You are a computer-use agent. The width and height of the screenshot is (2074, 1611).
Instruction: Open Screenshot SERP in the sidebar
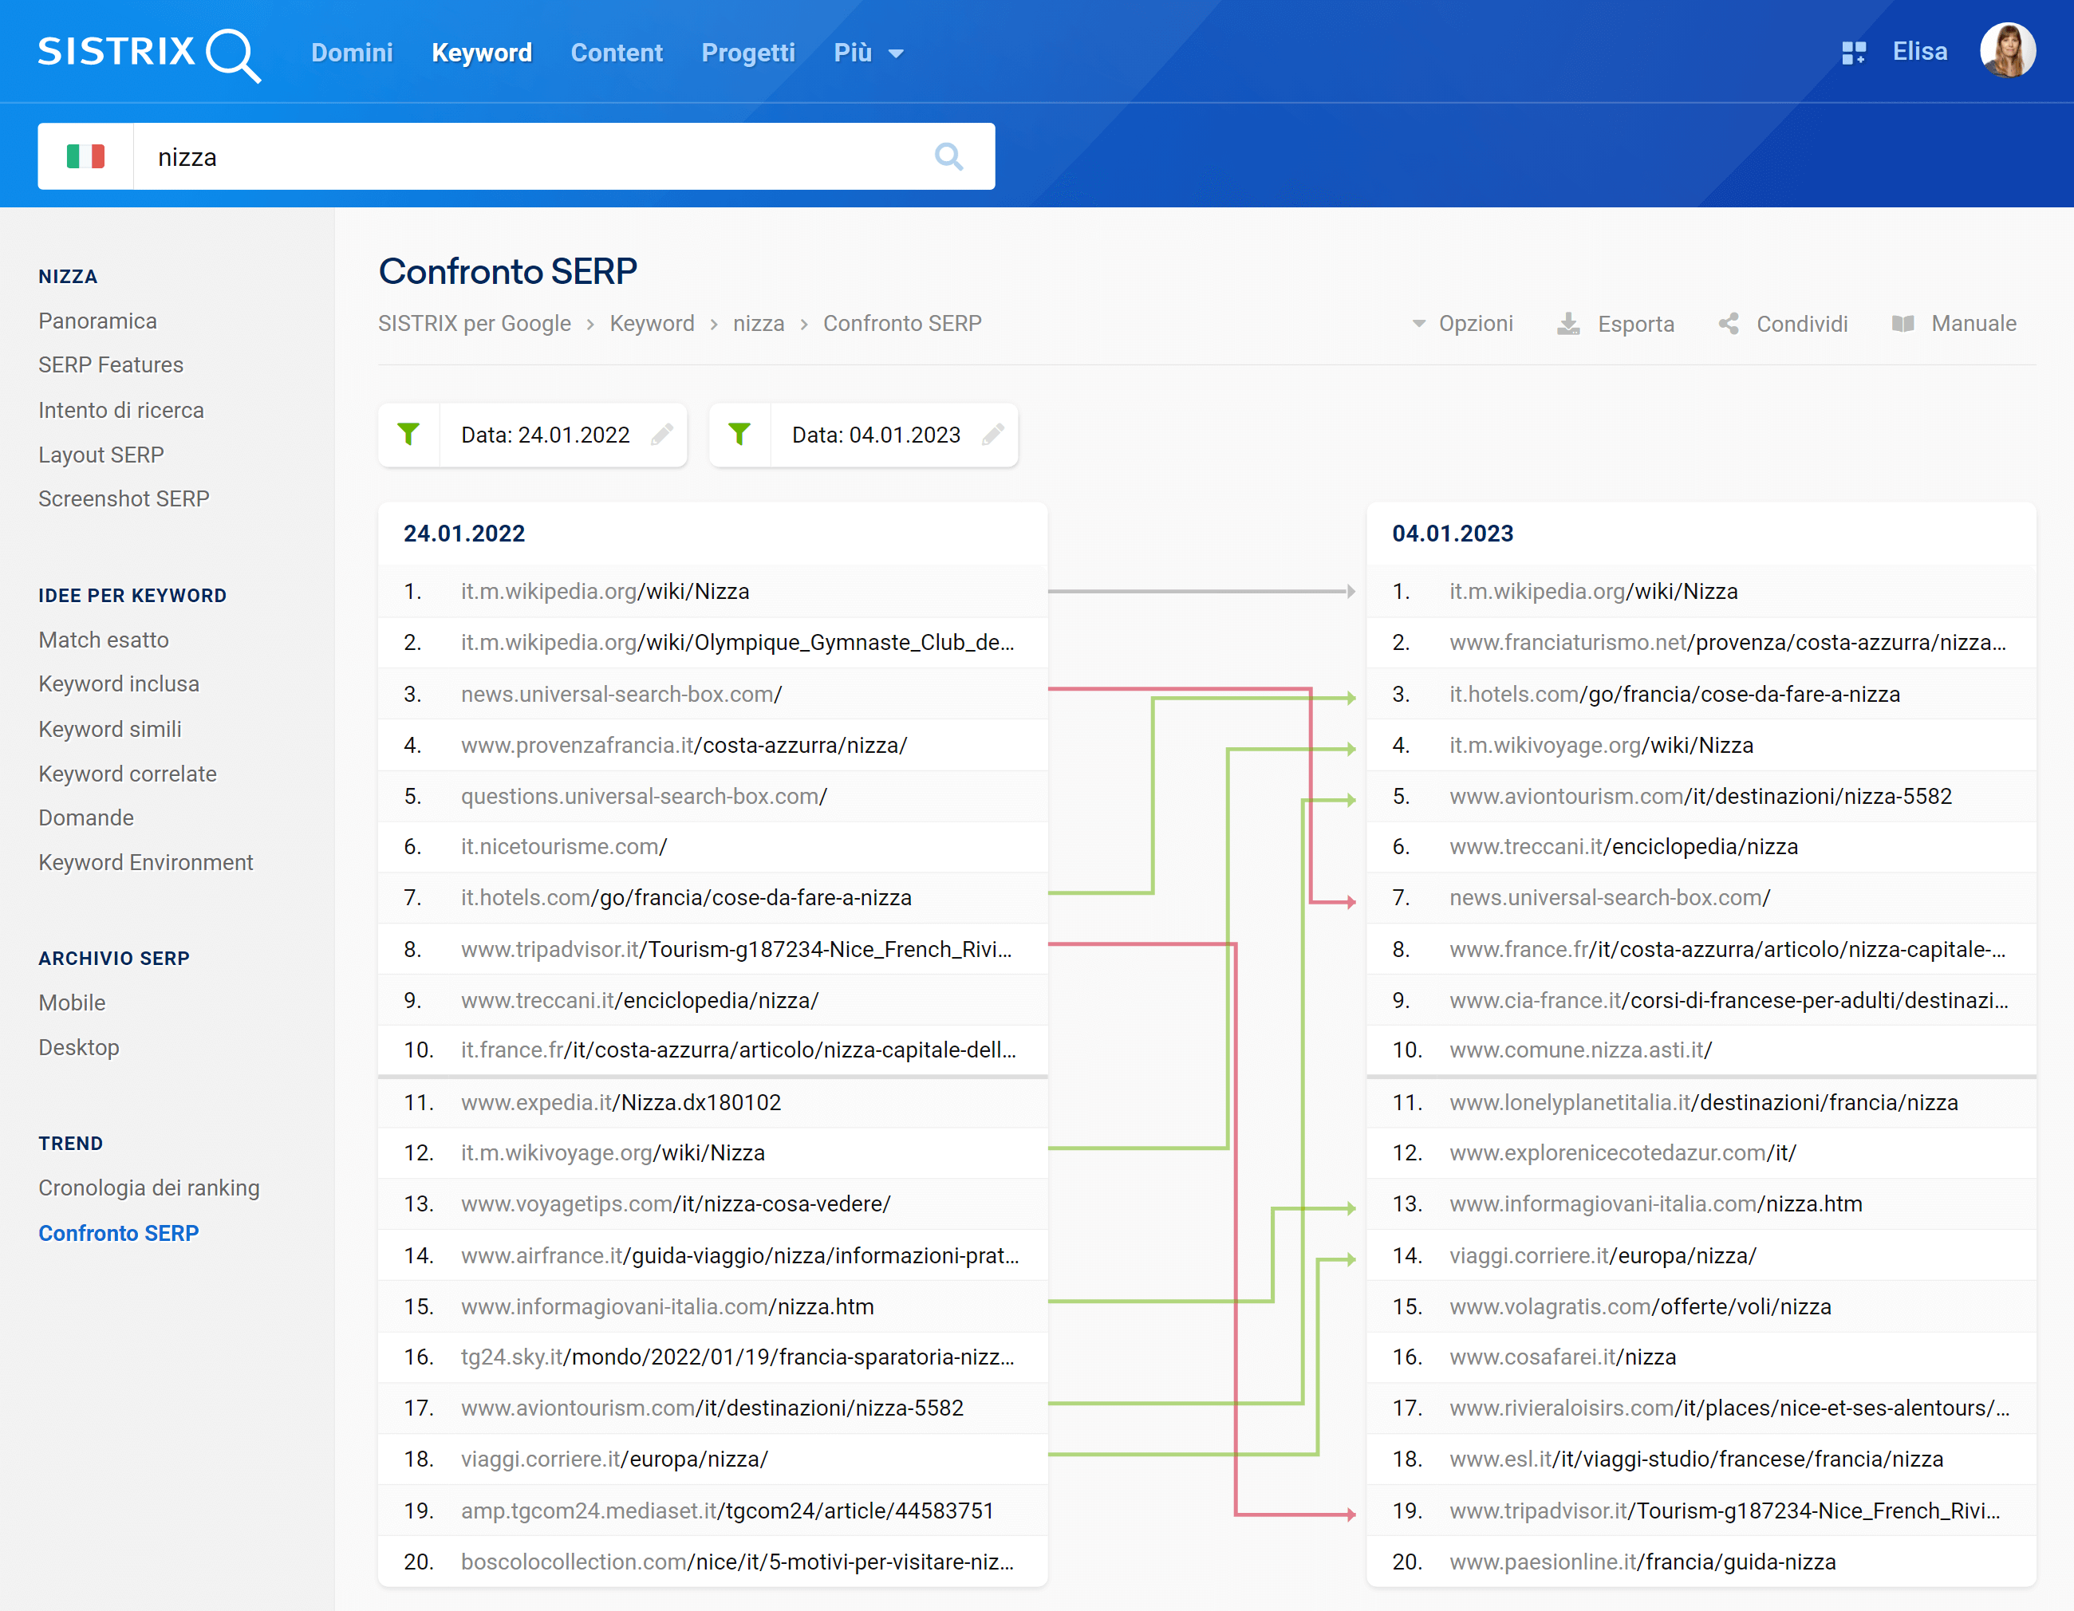point(124,499)
